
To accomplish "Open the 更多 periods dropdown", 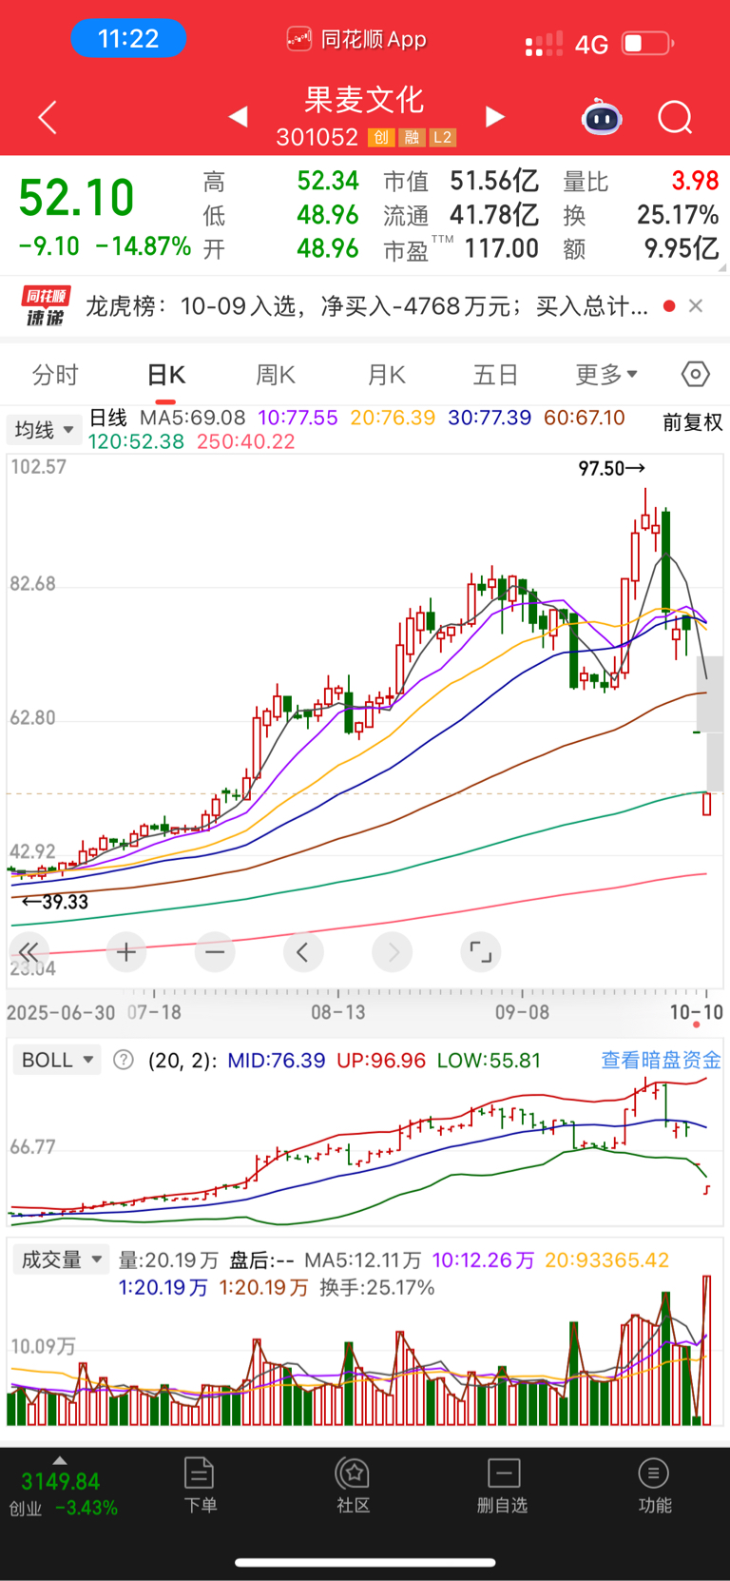I will [x=606, y=375].
